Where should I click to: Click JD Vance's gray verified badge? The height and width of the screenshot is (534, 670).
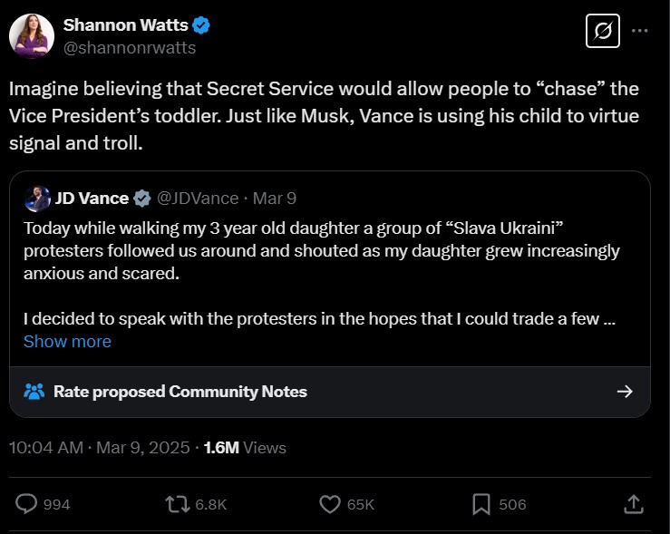pos(142,198)
